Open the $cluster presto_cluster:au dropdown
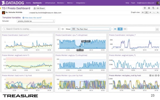The image size is (160, 100). pos(36,21)
